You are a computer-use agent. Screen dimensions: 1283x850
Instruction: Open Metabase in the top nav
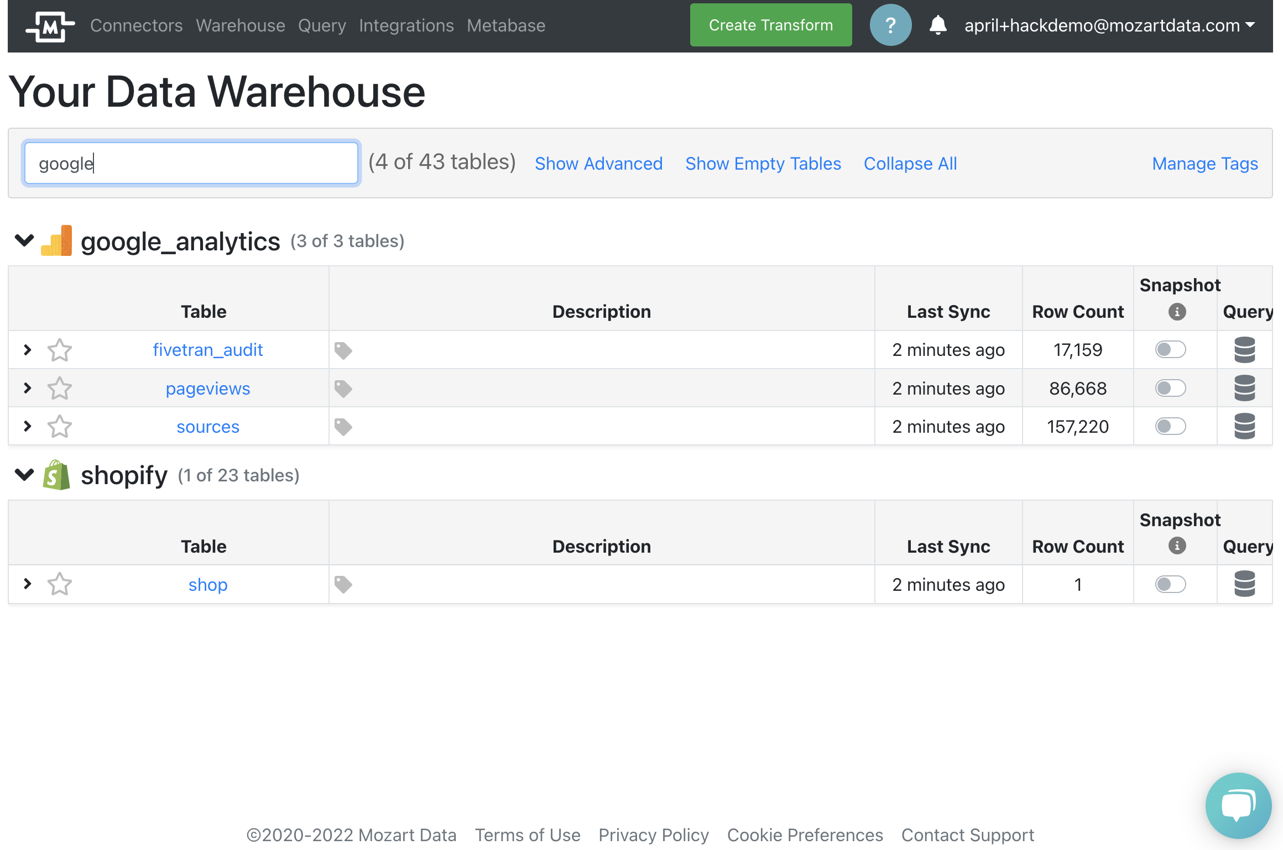coord(506,25)
